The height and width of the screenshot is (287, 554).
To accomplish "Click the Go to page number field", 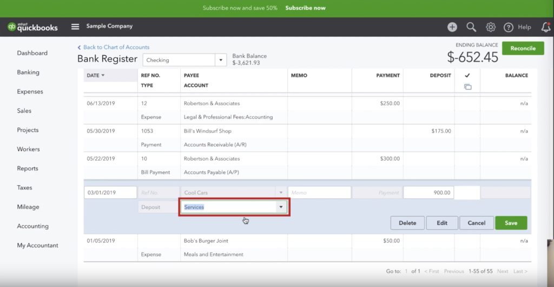I will pyautogui.click(x=406, y=271).
